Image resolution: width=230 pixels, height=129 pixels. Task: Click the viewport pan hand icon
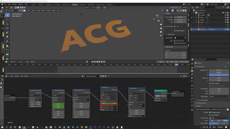click(x=161, y=28)
